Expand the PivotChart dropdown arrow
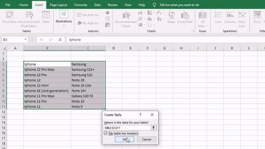The image size is (265, 149). click(185, 26)
